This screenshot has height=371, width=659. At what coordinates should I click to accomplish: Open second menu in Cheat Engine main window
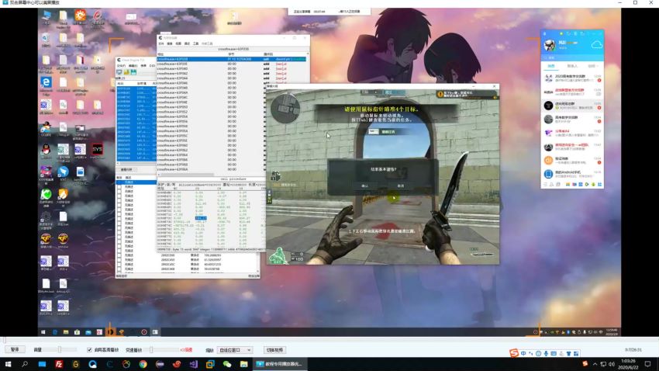click(x=133, y=66)
